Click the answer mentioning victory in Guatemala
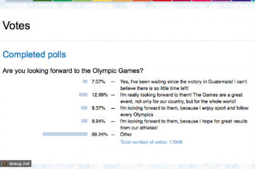The image size is (255, 169). [x=184, y=85]
